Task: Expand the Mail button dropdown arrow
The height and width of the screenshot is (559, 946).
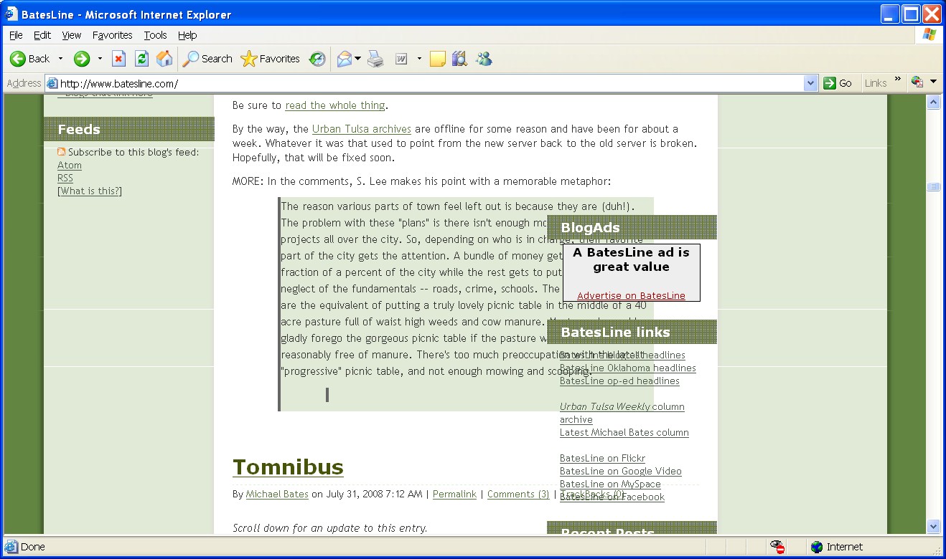Action: tap(357, 59)
